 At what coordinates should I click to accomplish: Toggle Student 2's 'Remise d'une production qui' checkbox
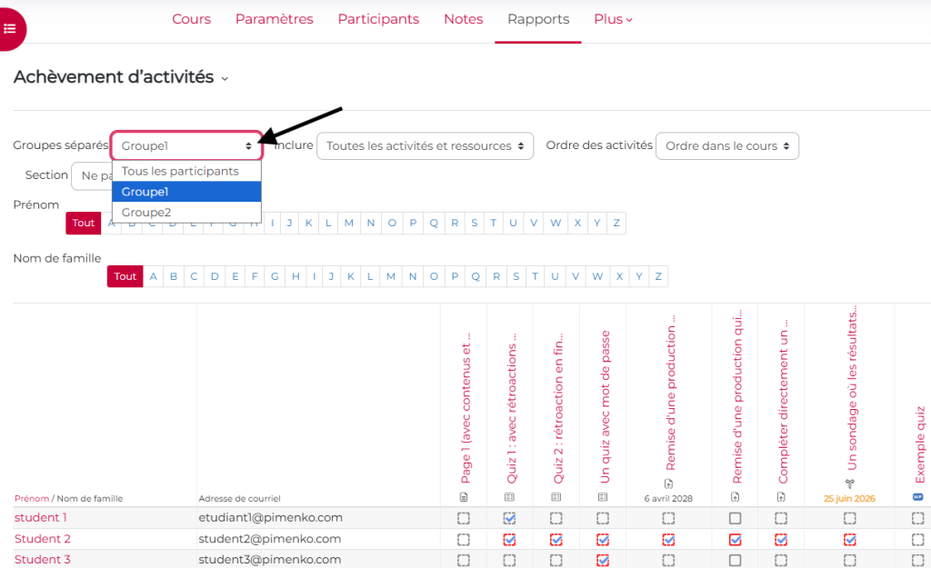[x=735, y=540]
